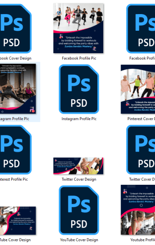155x245 pixels.
Task: Click Twitter Cover Design filename below banner thumbnail
Action: tap(79, 179)
